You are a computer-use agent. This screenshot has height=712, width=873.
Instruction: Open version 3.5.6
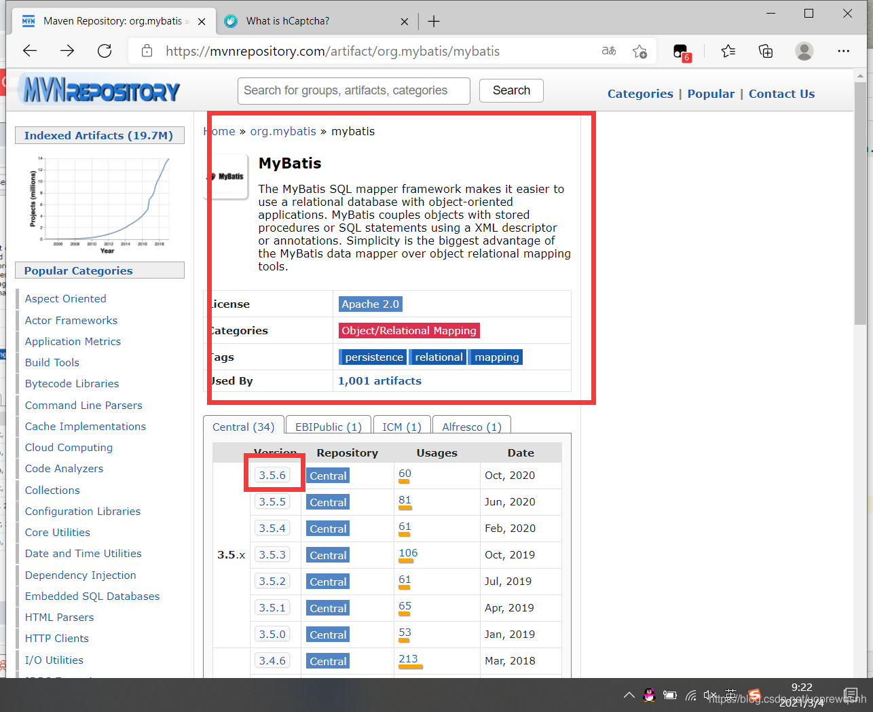coord(272,475)
